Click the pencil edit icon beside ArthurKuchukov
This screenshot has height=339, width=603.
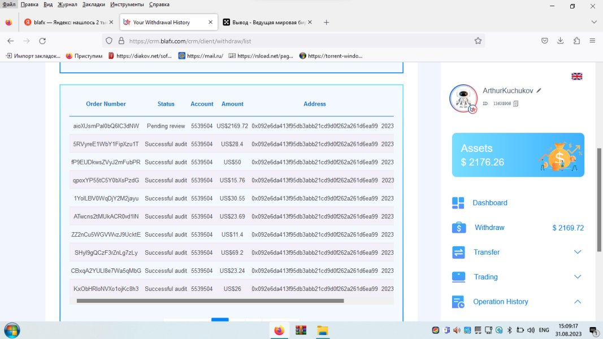coord(539,90)
